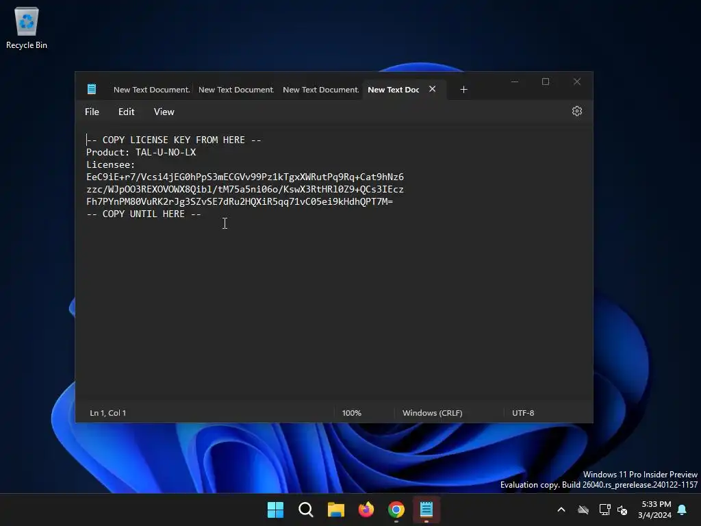Open the notifications bell icon
701x526 pixels.
pos(683,510)
